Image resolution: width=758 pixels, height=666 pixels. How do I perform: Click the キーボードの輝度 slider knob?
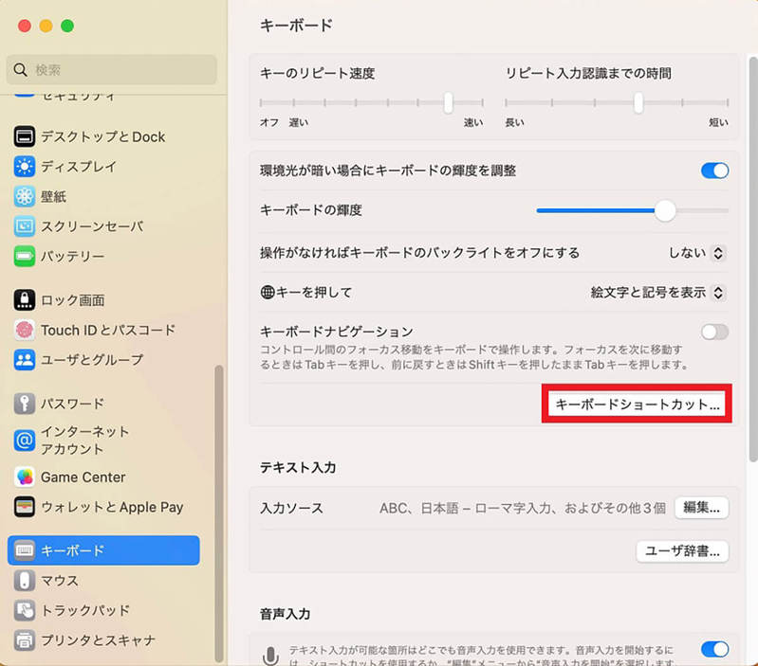[665, 211]
